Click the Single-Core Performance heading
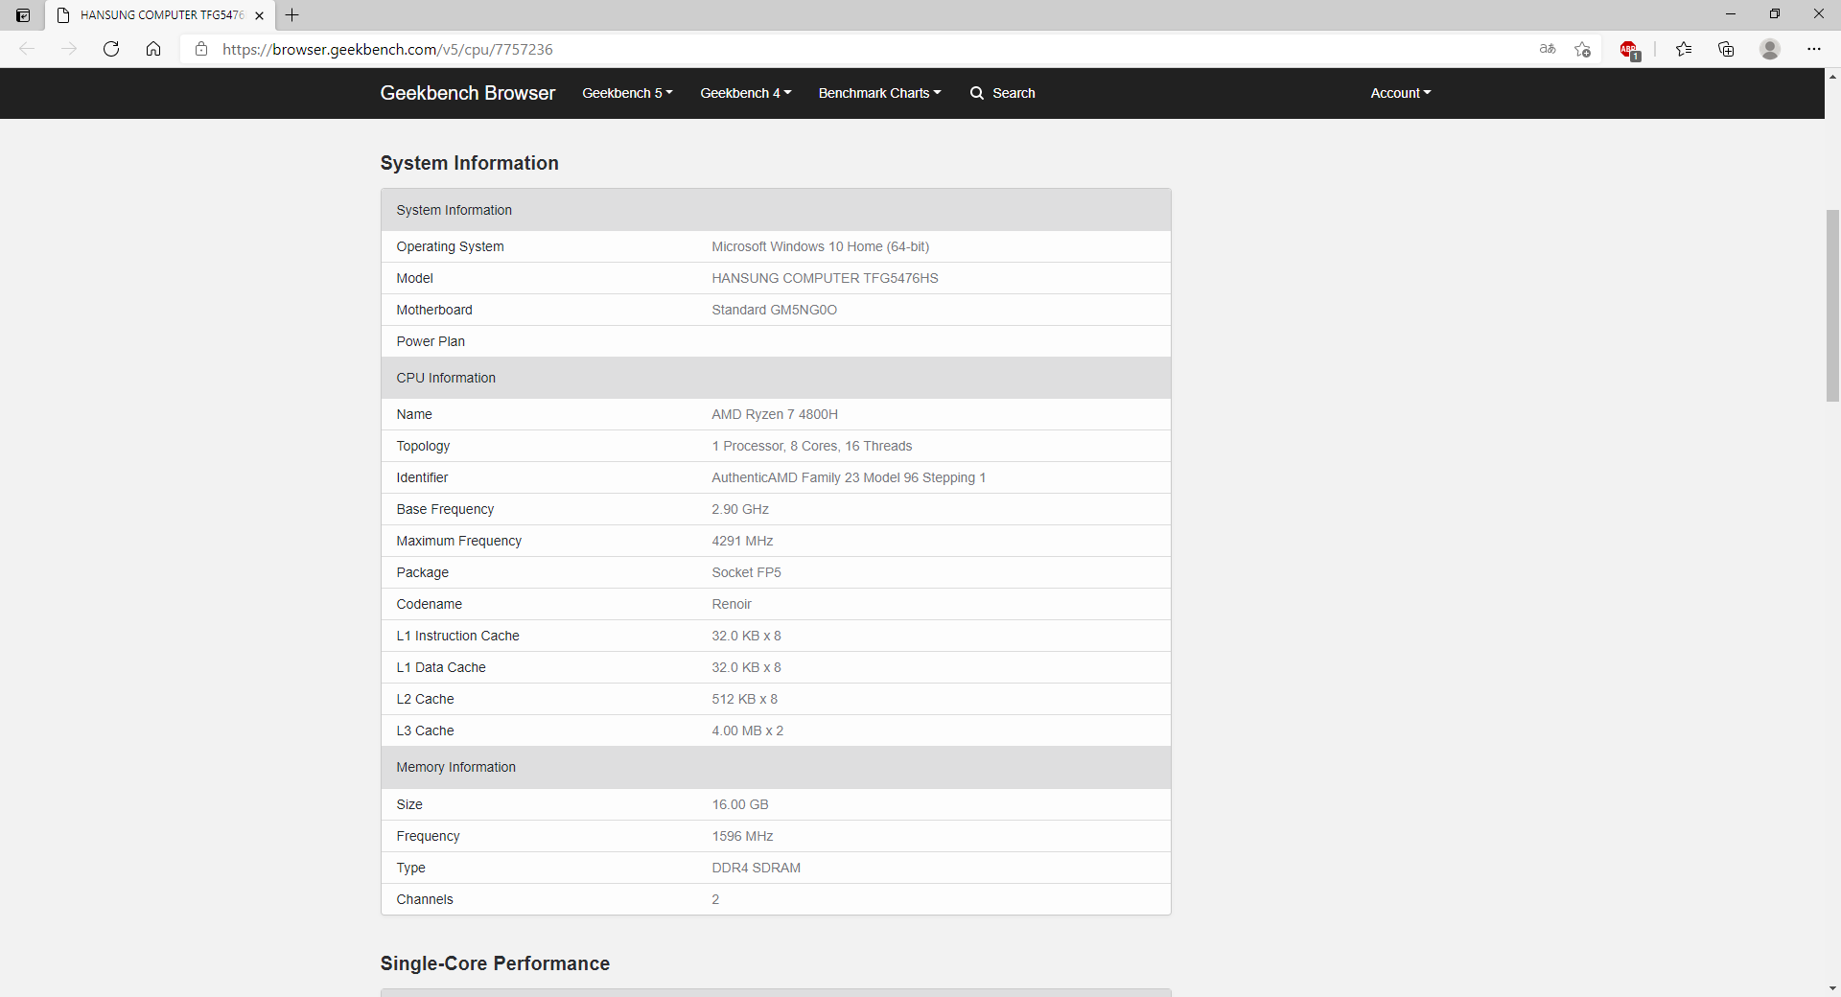 [x=495, y=963]
